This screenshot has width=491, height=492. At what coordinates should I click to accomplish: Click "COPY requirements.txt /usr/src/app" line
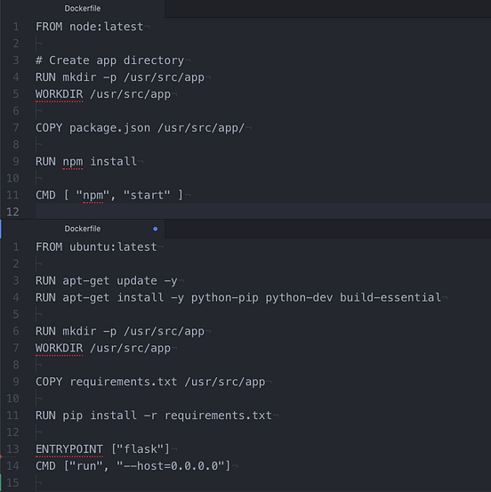pos(150,382)
